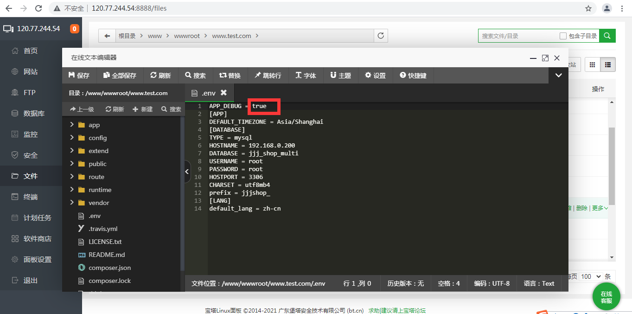Expand the config folder

click(71, 138)
